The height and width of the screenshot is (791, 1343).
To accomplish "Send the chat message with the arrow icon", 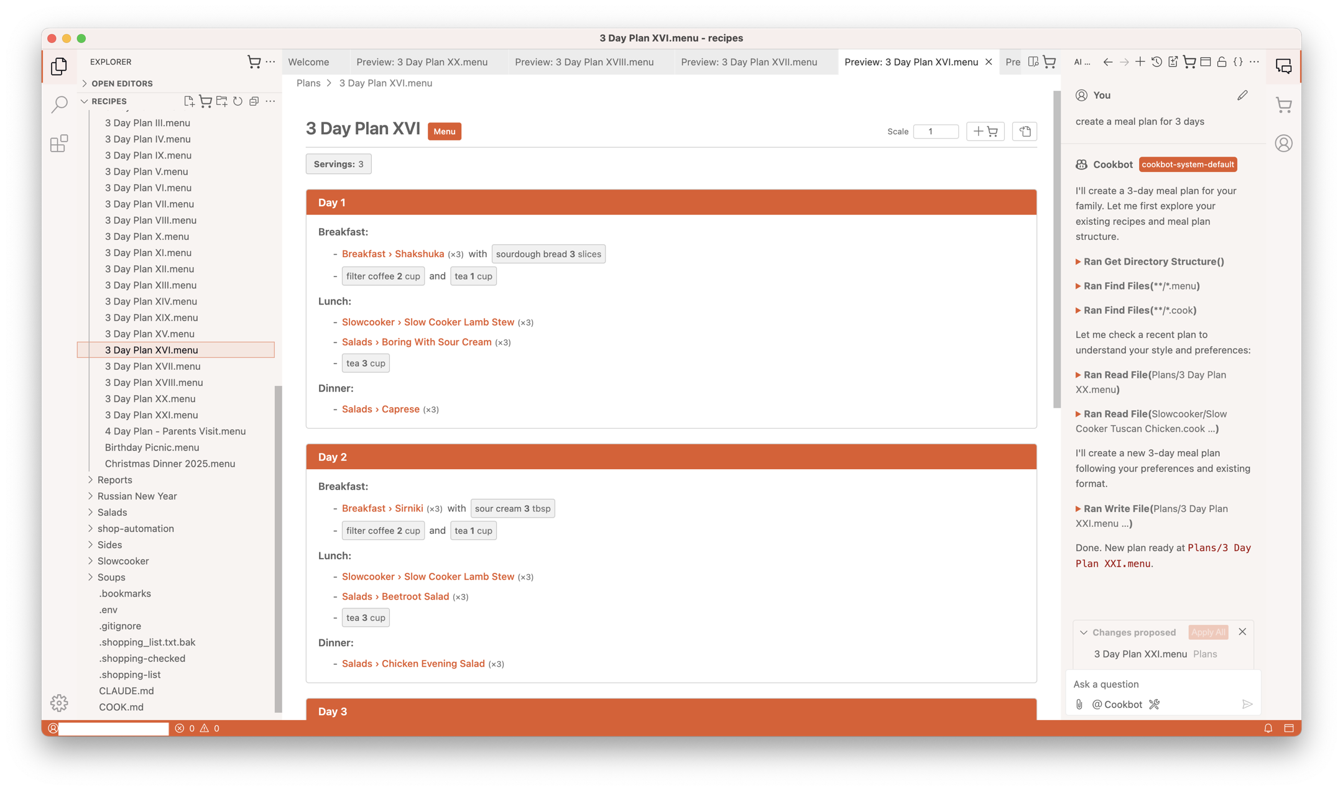I will coord(1247,704).
